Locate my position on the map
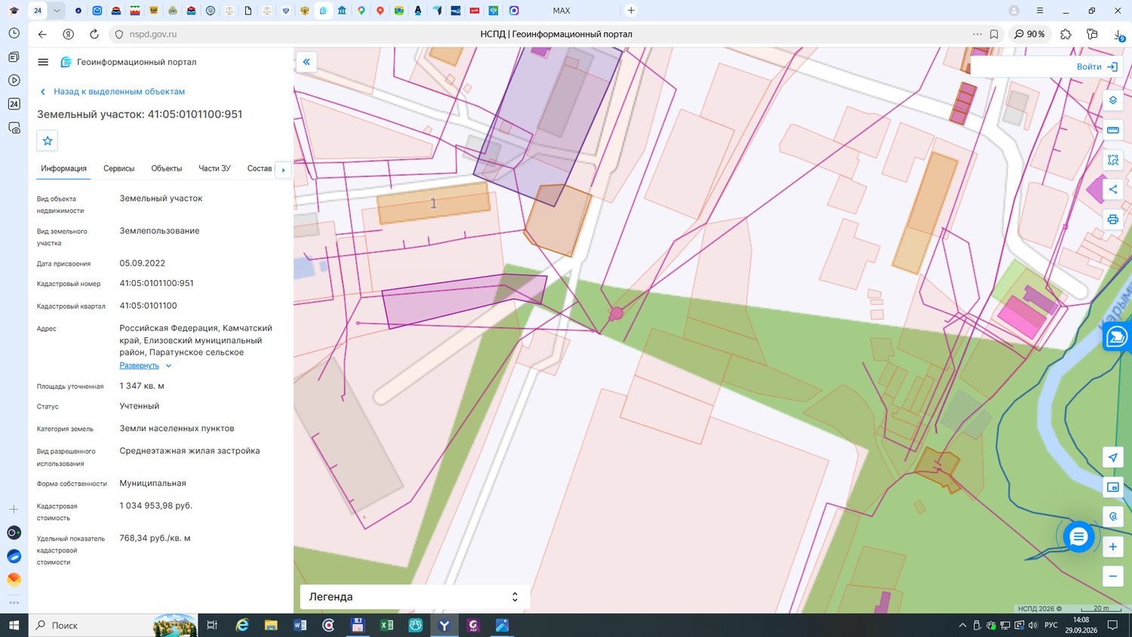 (1112, 457)
